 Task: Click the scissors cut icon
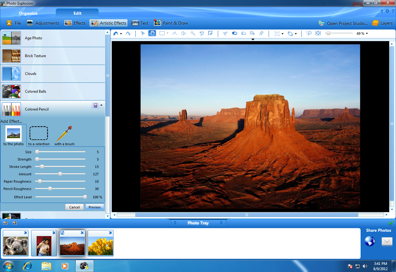pyautogui.click(x=225, y=33)
